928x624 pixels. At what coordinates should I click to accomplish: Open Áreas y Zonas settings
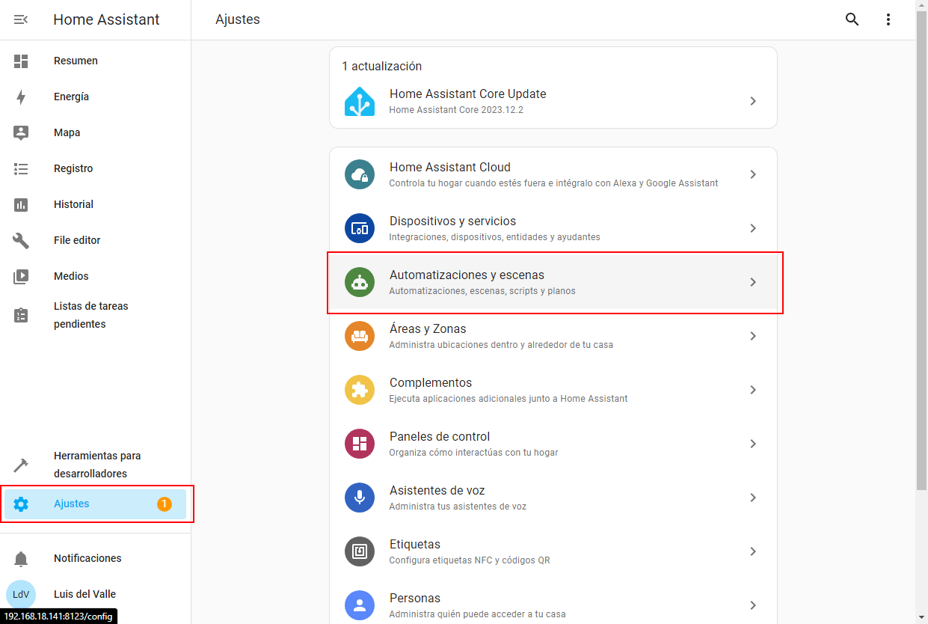click(x=553, y=336)
